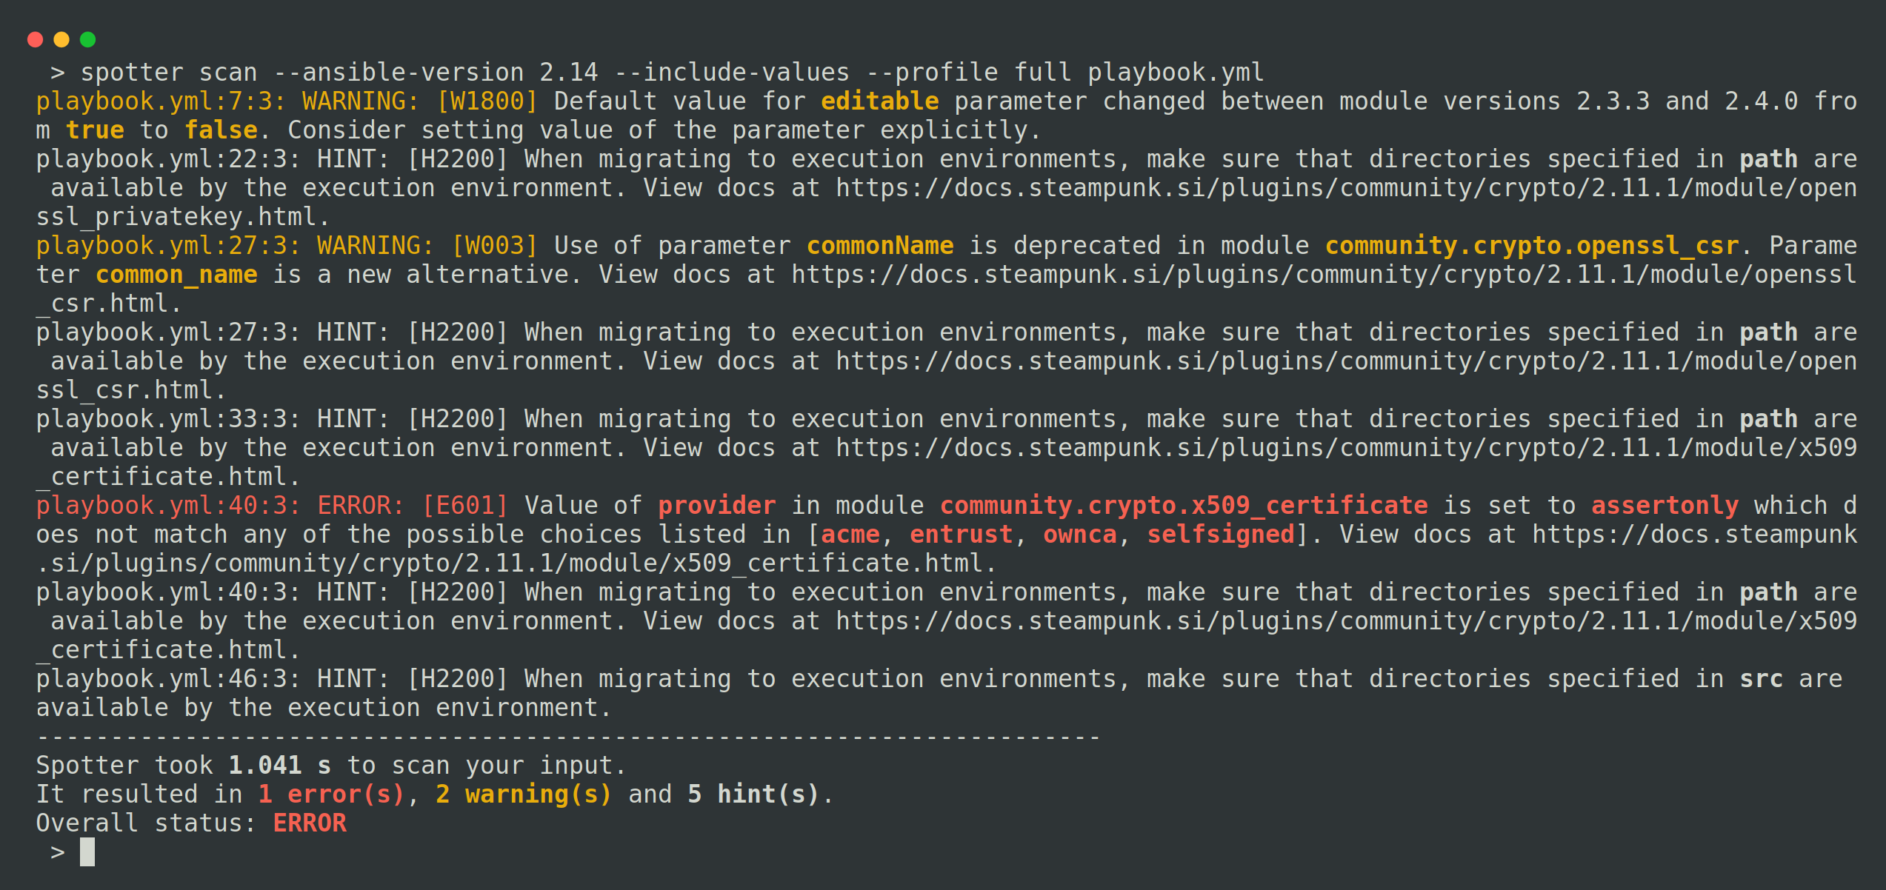Select the red 'assertonly' value
The width and height of the screenshot is (1886, 890).
(x=1665, y=506)
